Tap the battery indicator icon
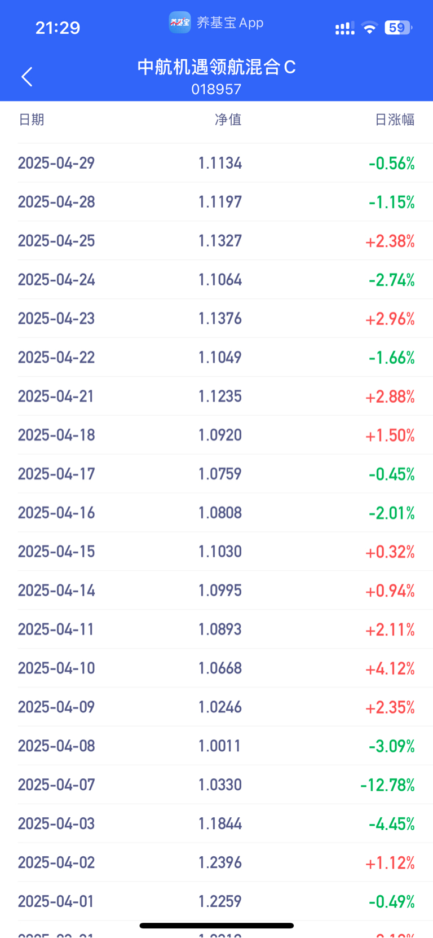 [399, 27]
